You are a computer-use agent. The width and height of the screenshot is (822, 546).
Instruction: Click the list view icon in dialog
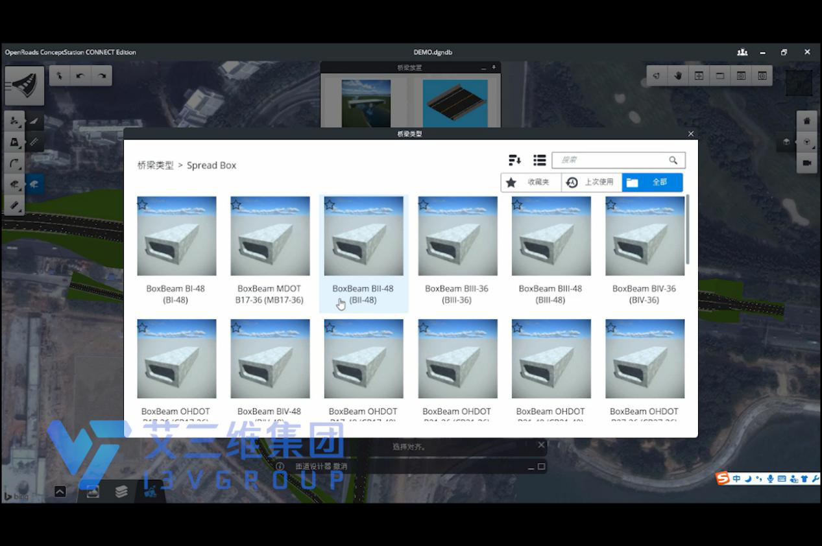[x=539, y=160]
